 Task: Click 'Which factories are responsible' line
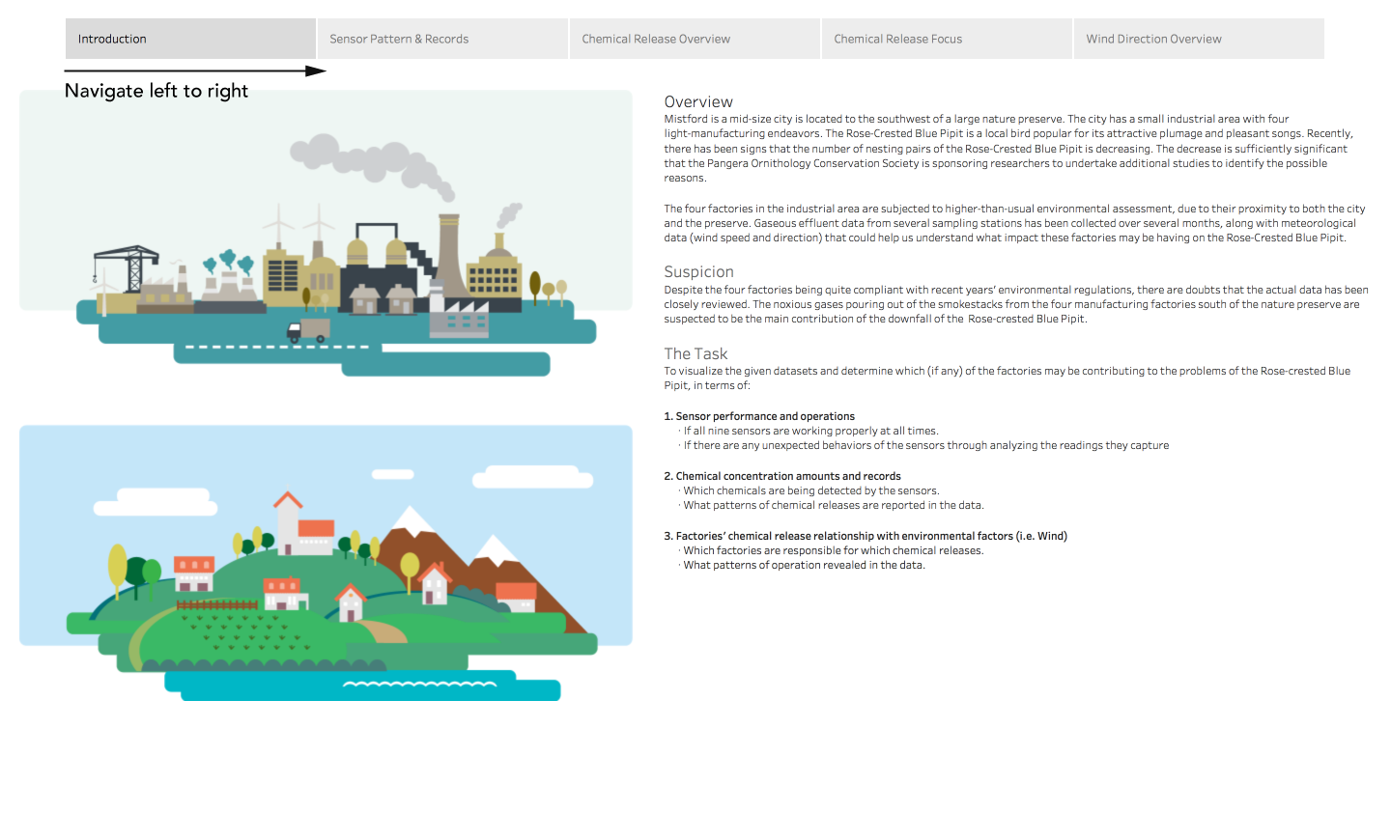[x=832, y=550]
